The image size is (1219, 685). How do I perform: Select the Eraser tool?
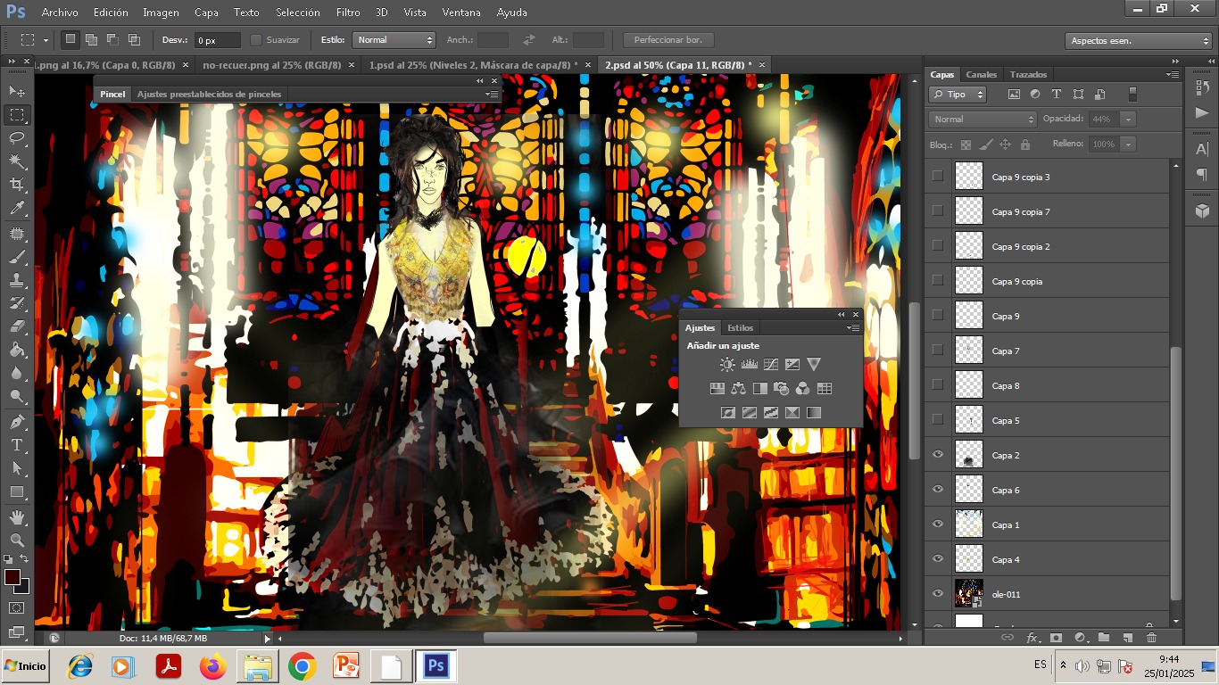[17, 326]
